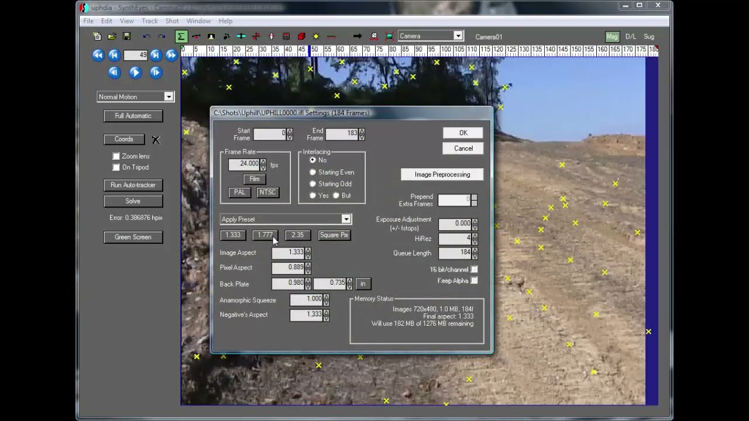The image size is (749, 421).
Task: Select the red crossed-axes coordinate icon
Action: [256, 36]
